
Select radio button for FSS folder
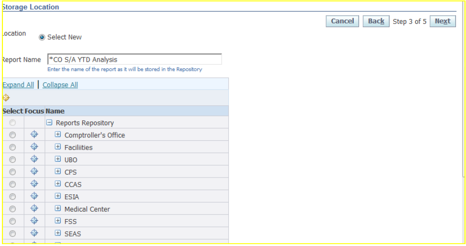(x=12, y=221)
